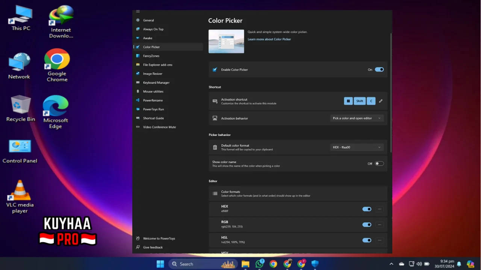Viewport: 481px width, 270px height.
Task: Open more options for HEX format
Action: click(x=380, y=209)
